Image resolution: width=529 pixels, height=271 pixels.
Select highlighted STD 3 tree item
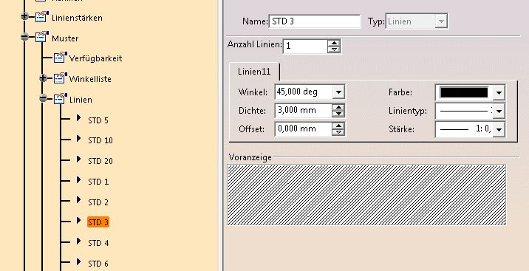[x=98, y=222]
